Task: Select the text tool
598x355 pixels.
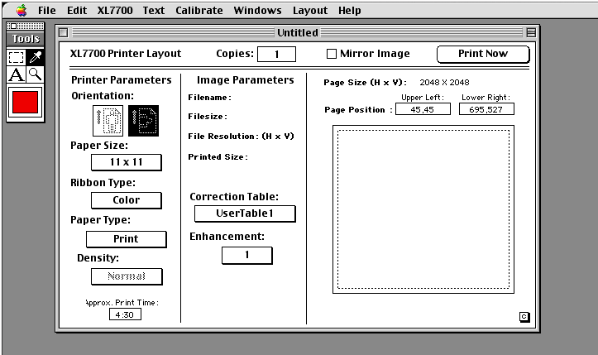Action: 16,74
